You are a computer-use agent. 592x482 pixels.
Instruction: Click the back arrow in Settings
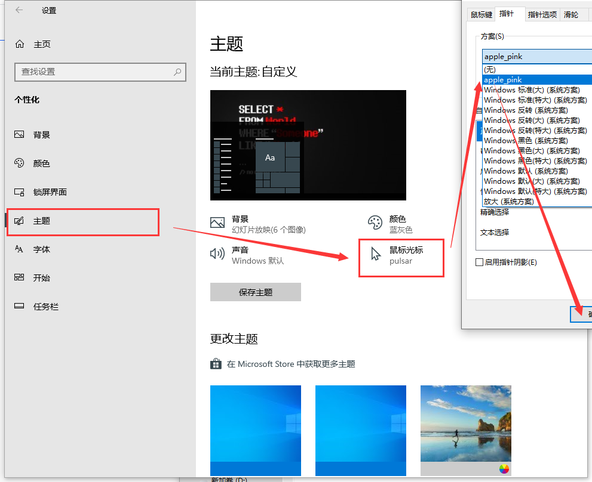tap(19, 11)
